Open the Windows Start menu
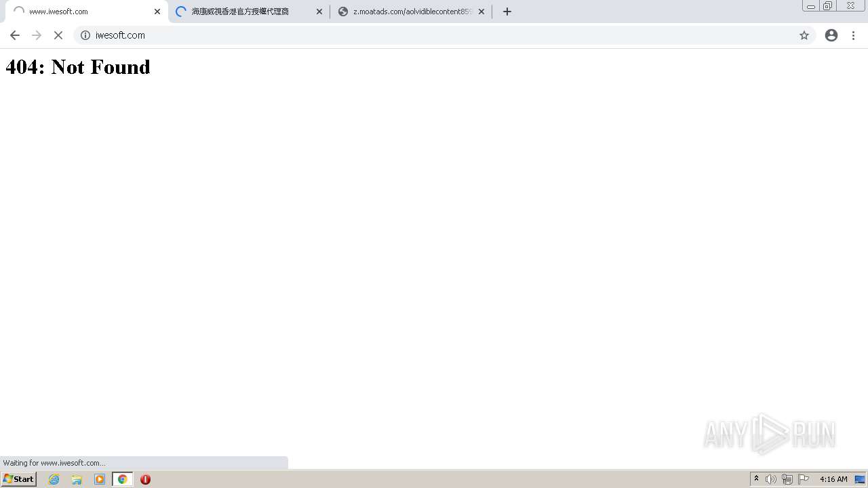 click(19, 479)
